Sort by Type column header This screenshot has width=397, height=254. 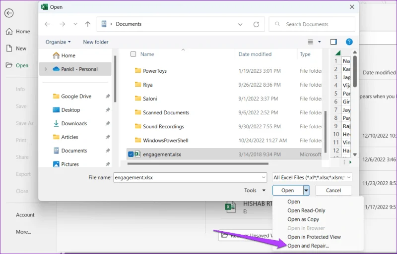[x=305, y=54]
